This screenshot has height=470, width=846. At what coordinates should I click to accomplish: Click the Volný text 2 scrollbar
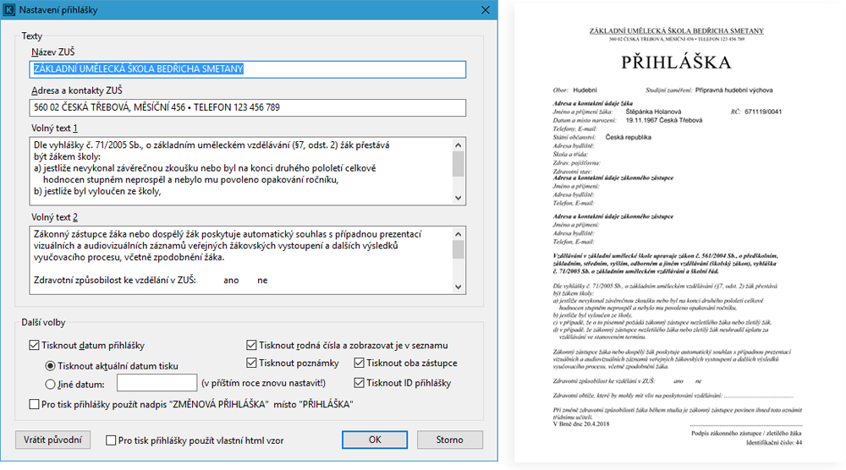tap(459, 258)
